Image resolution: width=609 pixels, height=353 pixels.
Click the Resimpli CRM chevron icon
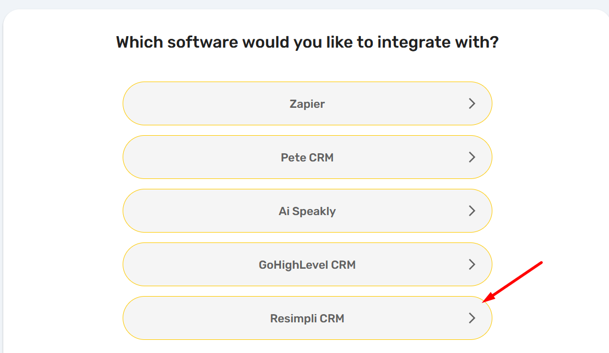click(x=472, y=318)
